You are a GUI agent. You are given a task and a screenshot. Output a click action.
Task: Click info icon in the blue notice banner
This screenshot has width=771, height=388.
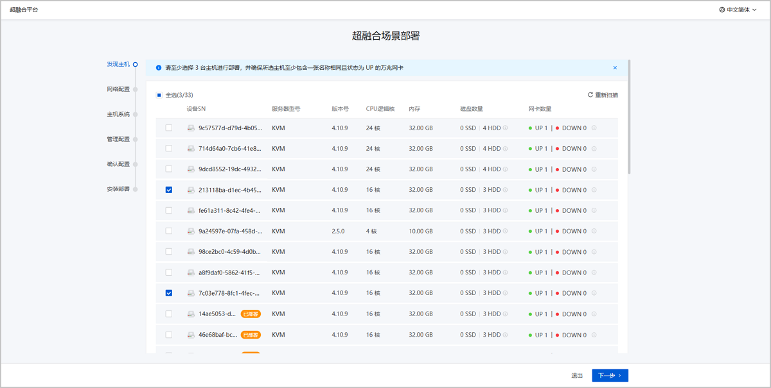point(159,67)
